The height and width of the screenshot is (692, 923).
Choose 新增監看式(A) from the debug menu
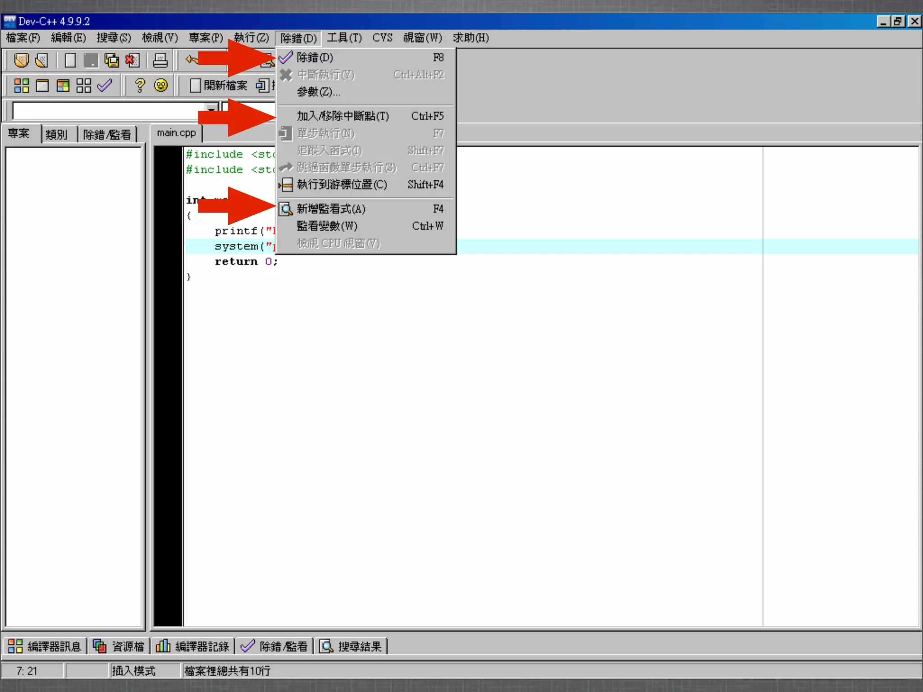pos(331,209)
